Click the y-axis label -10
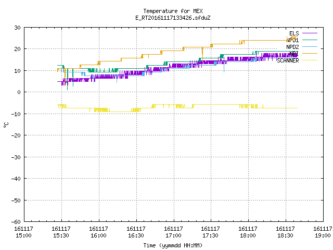 point(16,114)
